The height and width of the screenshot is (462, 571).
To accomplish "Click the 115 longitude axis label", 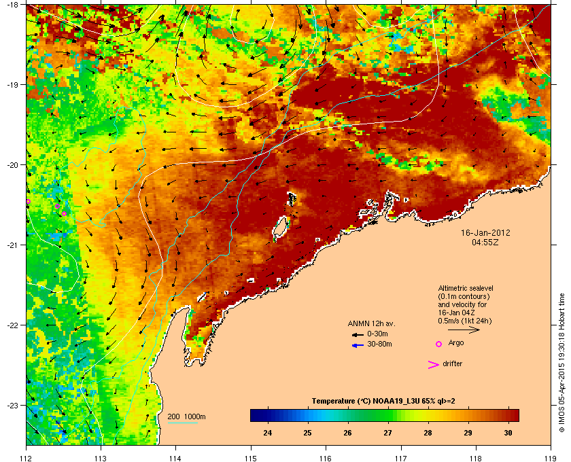I will click(251, 459).
